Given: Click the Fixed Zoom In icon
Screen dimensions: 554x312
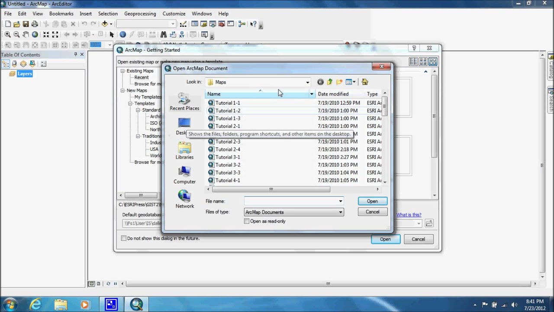Looking at the screenshot, I should (x=46, y=34).
